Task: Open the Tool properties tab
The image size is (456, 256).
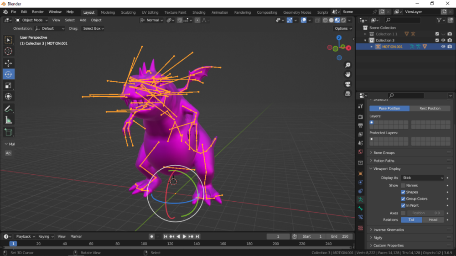Action: point(361,106)
